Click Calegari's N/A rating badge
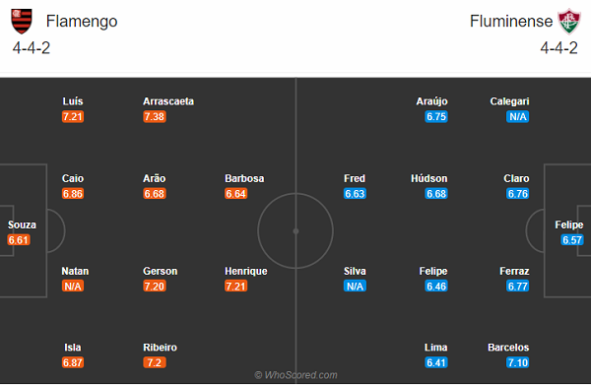This screenshot has width=591, height=385. coord(518,117)
